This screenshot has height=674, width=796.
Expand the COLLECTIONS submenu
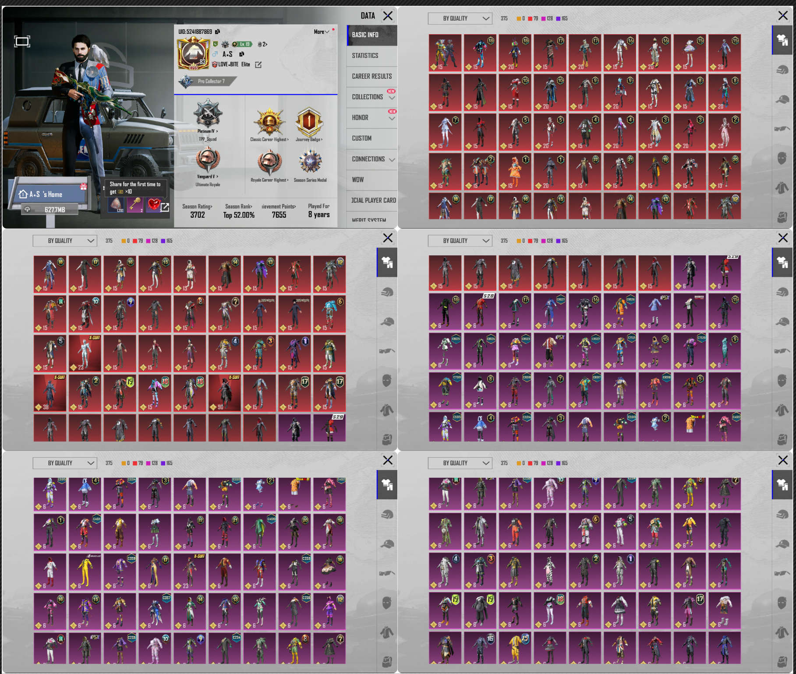point(372,97)
